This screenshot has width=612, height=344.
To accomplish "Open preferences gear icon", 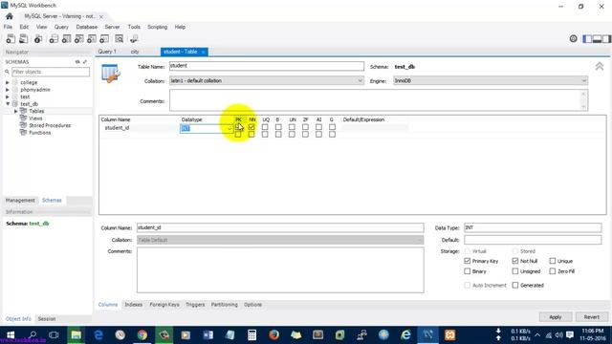I will pyautogui.click(x=573, y=38).
